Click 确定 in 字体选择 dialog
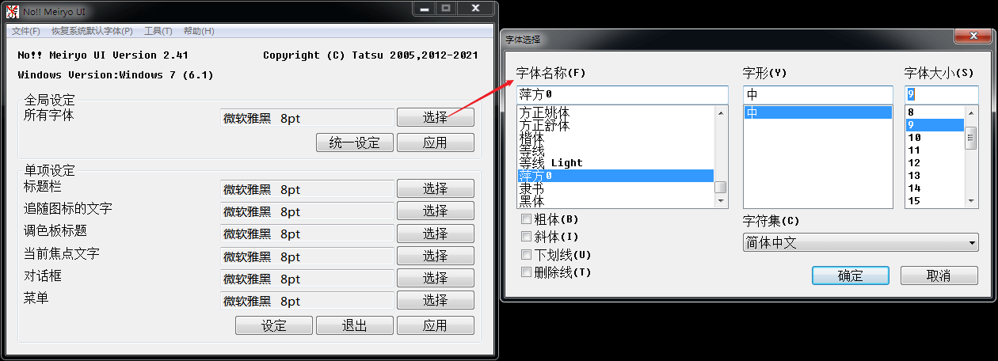Screen dimensions: 998x361 [x=850, y=275]
